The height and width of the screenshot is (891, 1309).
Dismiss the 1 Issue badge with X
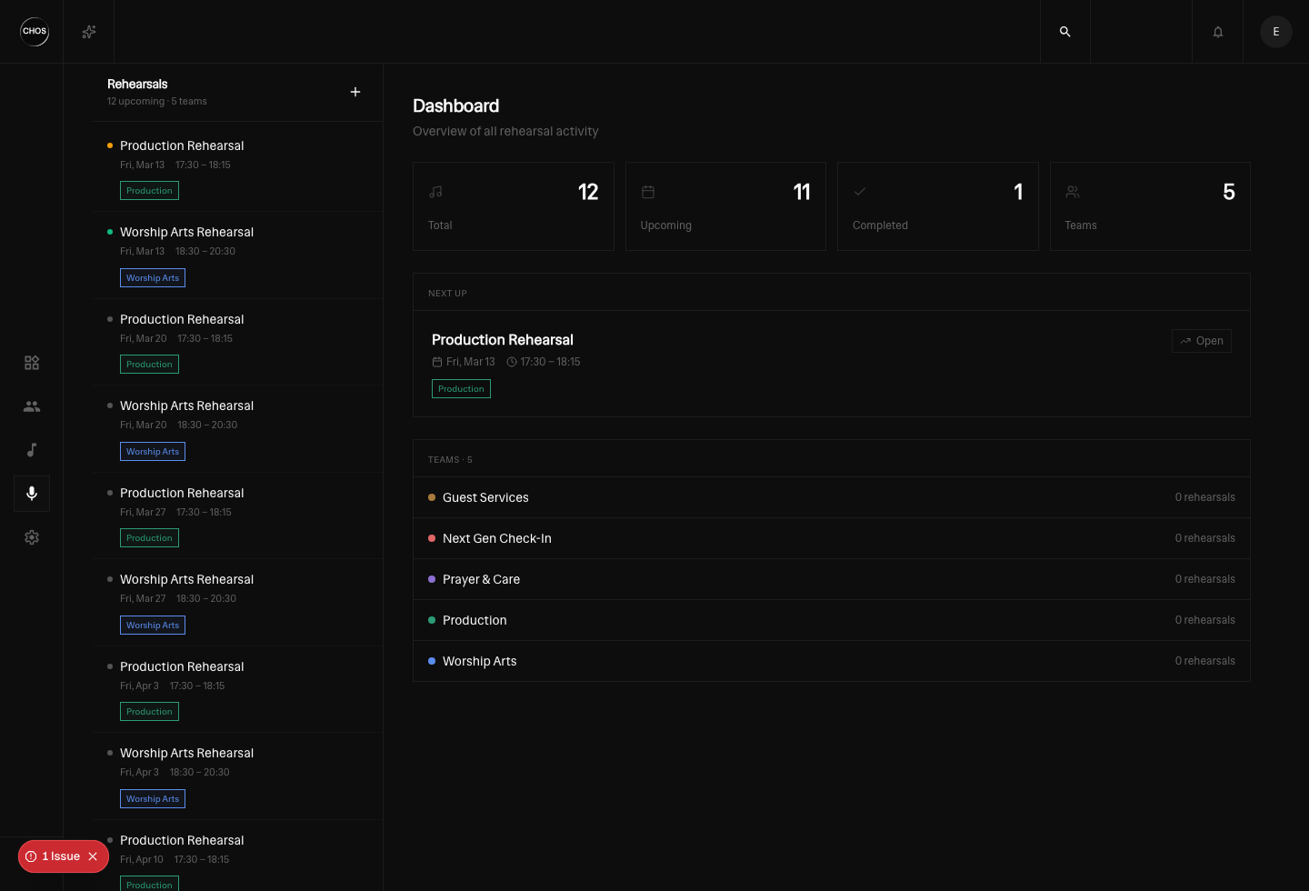[x=93, y=856]
